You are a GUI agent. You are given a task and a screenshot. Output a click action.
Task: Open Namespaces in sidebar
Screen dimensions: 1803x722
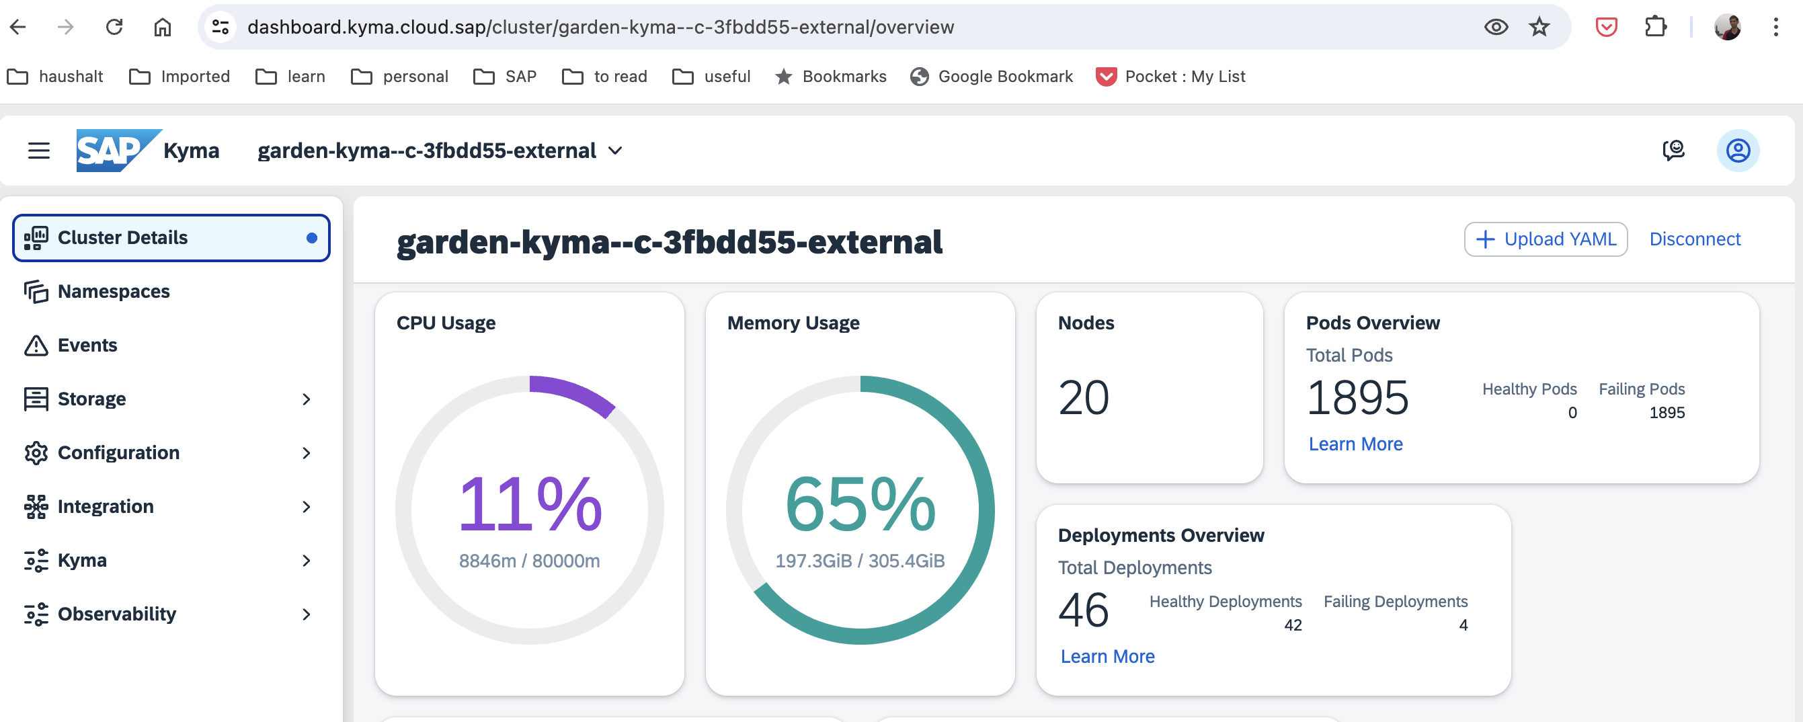pyautogui.click(x=171, y=292)
